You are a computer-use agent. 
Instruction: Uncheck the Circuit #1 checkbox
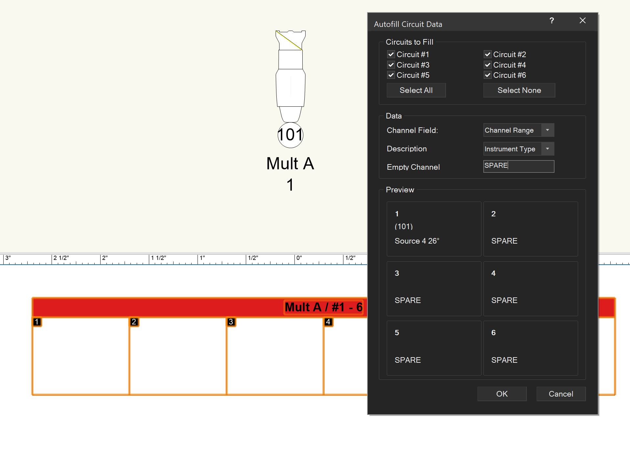point(391,54)
